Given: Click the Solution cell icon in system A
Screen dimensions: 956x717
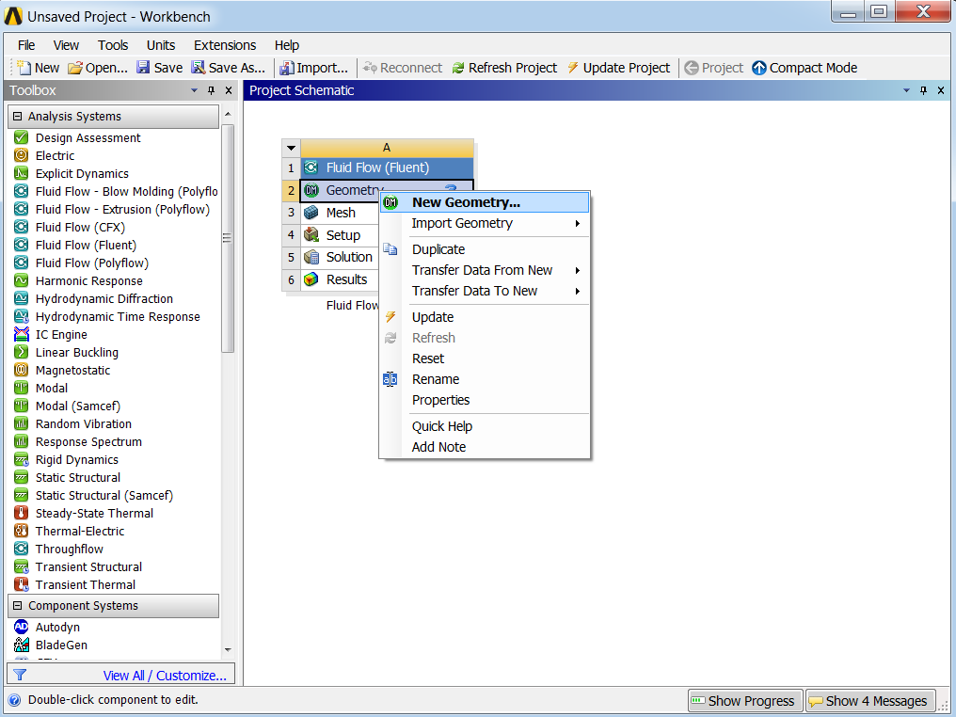Looking at the screenshot, I should [x=311, y=257].
